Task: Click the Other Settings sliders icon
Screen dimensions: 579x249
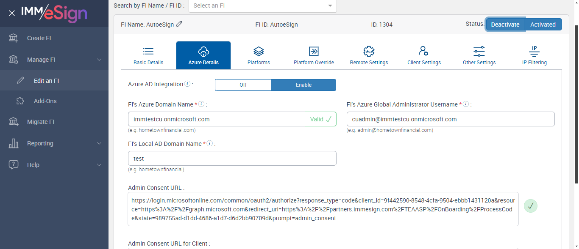Action: [x=479, y=52]
